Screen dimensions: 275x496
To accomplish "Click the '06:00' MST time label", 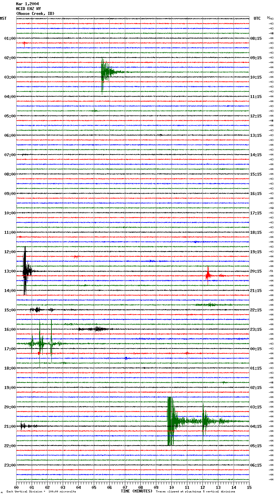I will 10,135.
